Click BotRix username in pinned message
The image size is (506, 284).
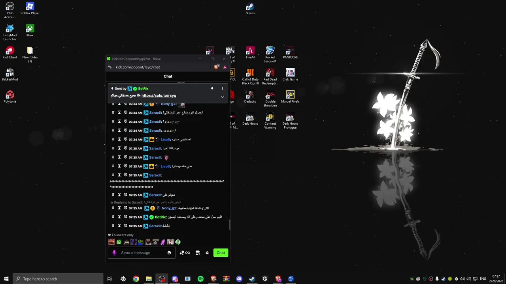[143, 89]
